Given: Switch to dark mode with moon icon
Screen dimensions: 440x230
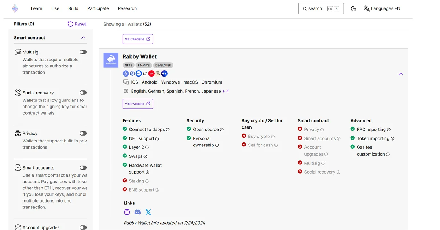Looking at the screenshot, I should click(x=353, y=8).
